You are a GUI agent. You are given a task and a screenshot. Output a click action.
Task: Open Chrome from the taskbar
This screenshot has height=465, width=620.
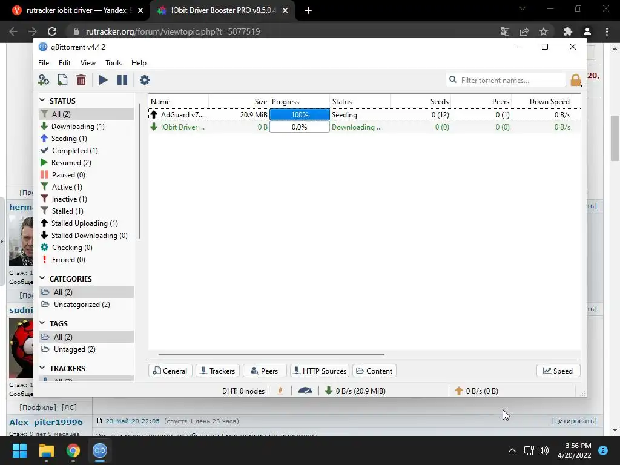tap(73, 450)
